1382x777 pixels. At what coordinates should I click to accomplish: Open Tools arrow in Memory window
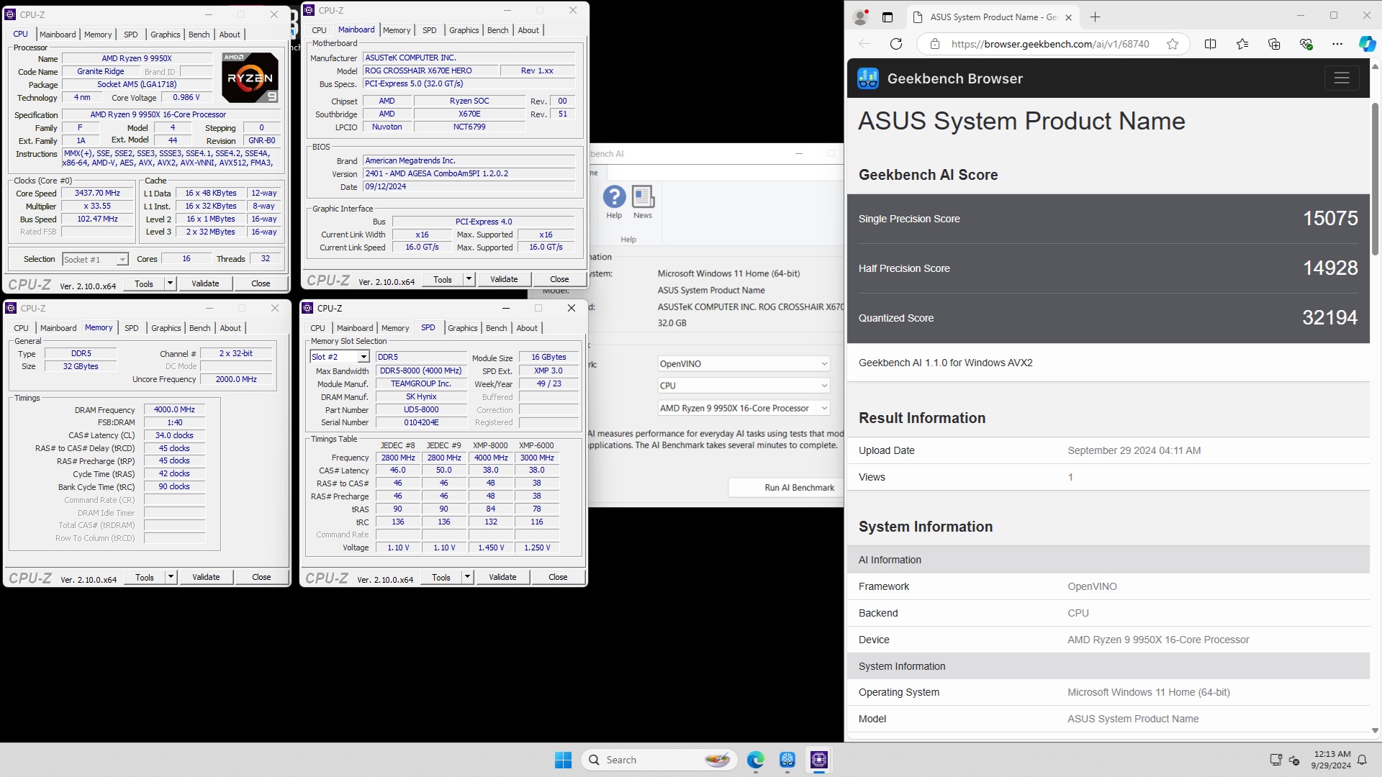click(171, 577)
